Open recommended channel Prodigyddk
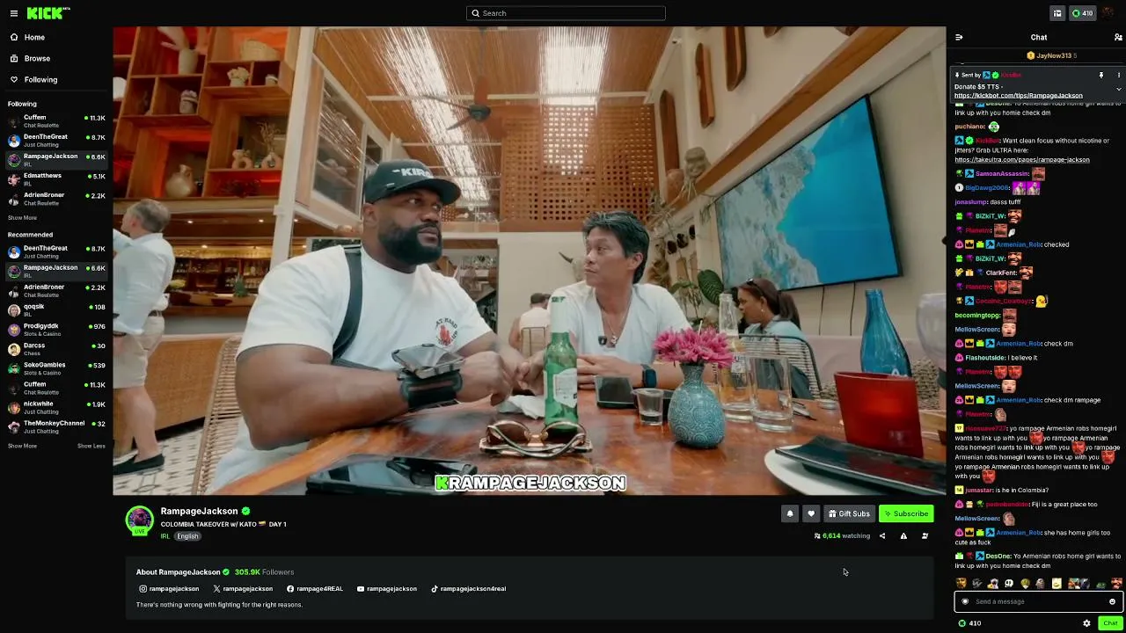 pyautogui.click(x=56, y=330)
